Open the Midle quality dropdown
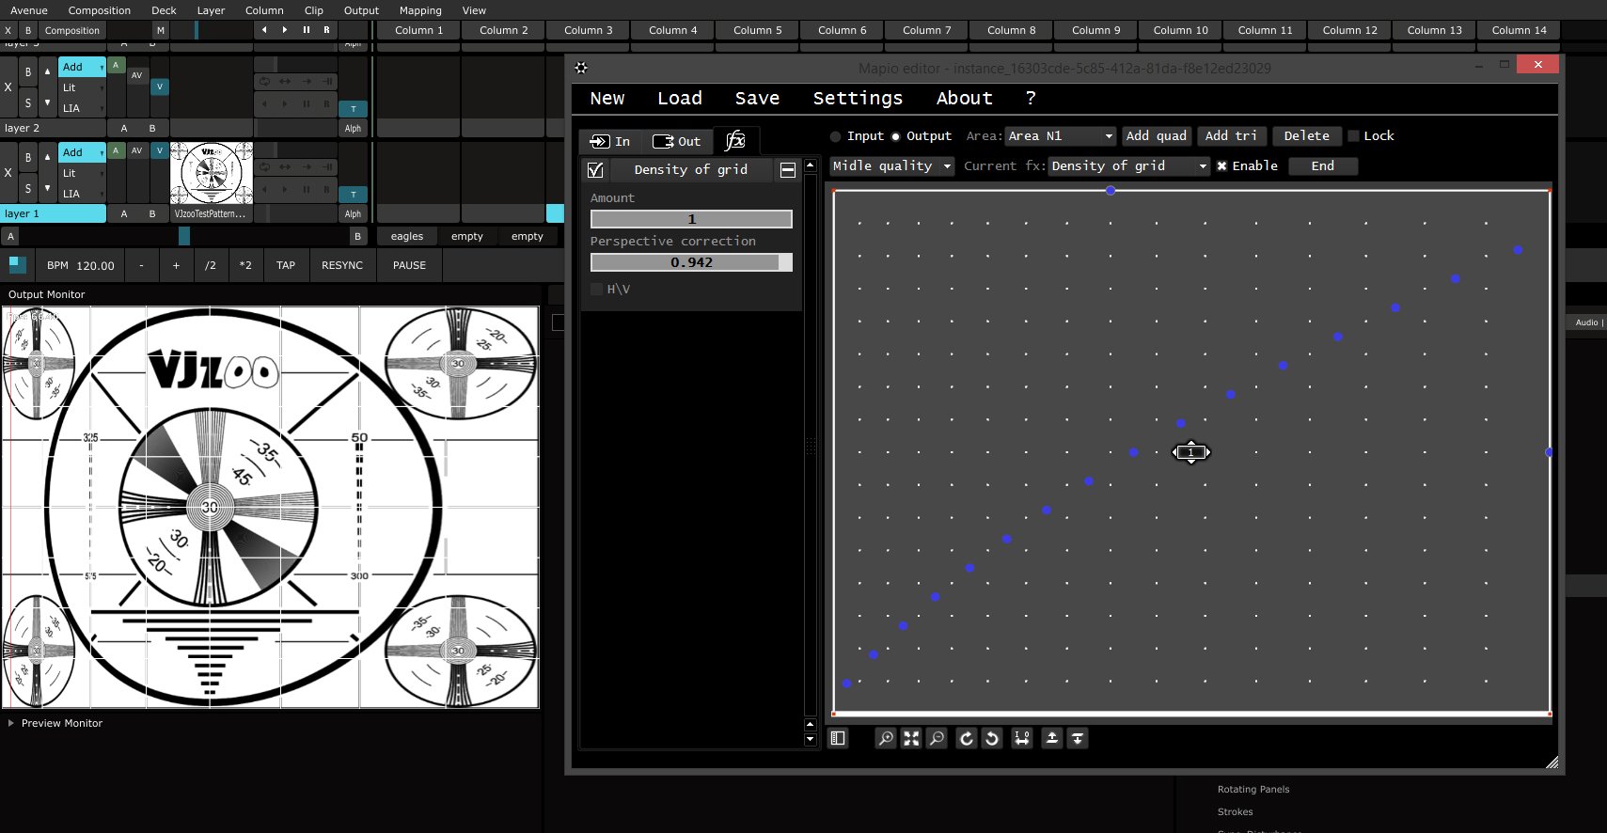Viewport: 1607px width, 833px height. coord(891,166)
